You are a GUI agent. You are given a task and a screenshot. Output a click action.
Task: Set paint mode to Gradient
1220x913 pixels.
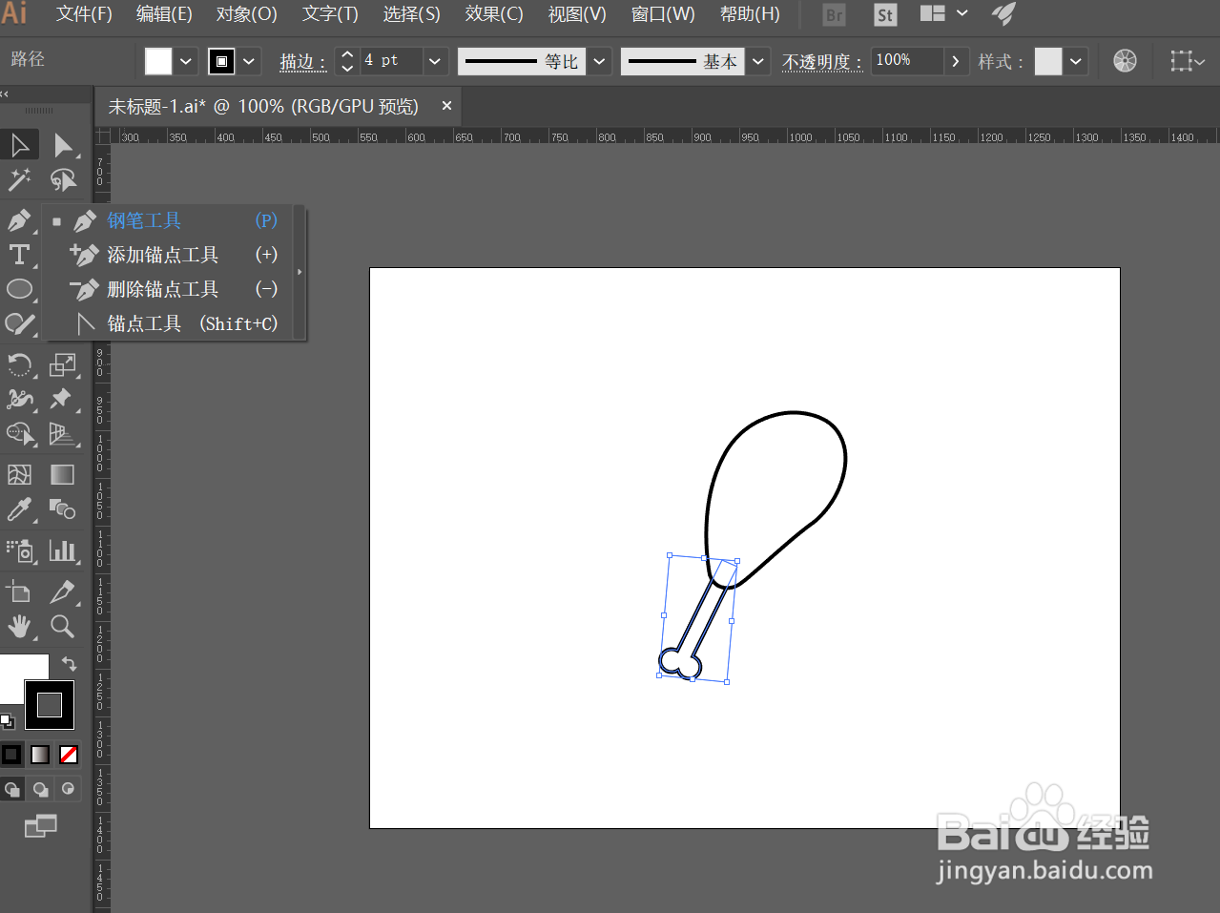click(40, 755)
